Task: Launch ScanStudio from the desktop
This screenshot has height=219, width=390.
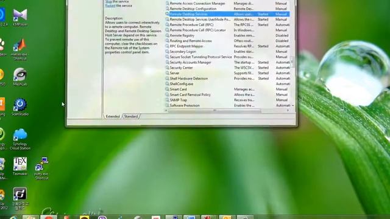Action: pyautogui.click(x=20, y=107)
